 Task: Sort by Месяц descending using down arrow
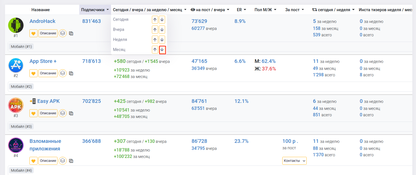(162, 50)
